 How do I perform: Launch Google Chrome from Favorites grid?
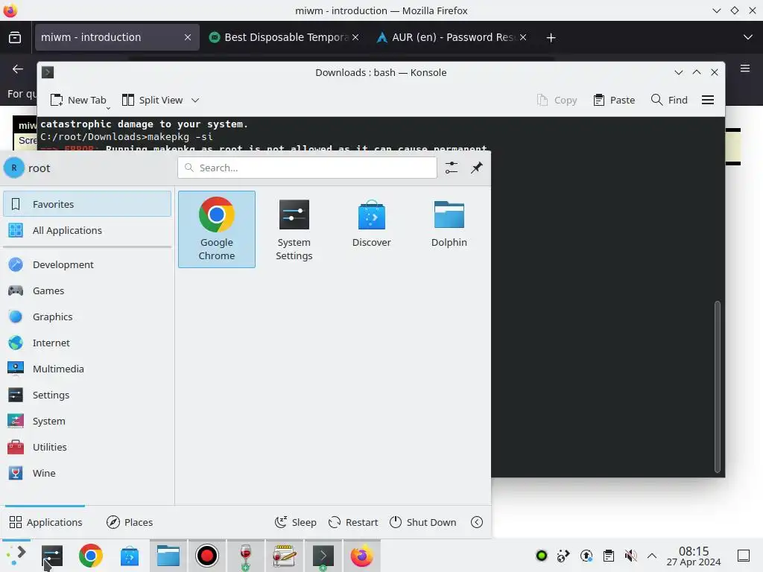[217, 229]
